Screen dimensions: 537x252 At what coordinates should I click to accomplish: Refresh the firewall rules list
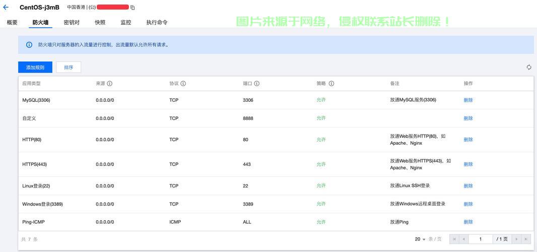click(x=529, y=67)
